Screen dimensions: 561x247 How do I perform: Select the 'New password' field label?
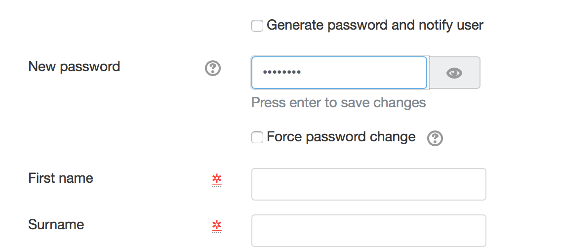tap(74, 67)
